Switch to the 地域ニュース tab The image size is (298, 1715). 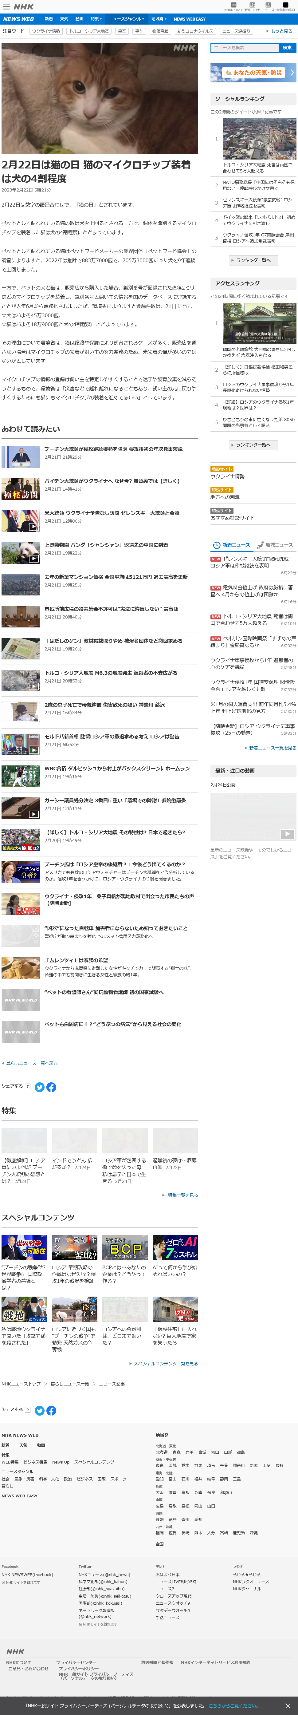[275, 545]
